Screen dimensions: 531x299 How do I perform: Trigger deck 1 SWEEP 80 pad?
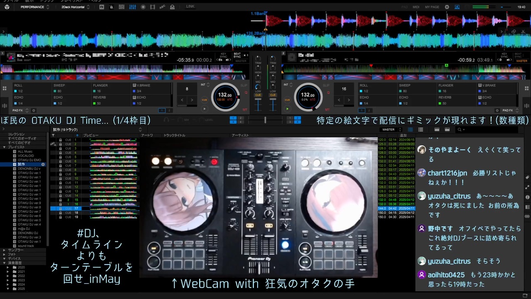(x=71, y=88)
